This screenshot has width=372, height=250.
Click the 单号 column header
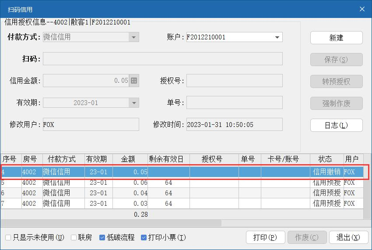[250, 159]
